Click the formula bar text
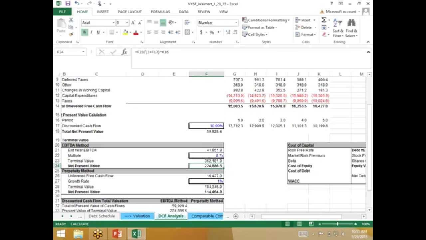This screenshot has height=240, width=426. (152, 52)
